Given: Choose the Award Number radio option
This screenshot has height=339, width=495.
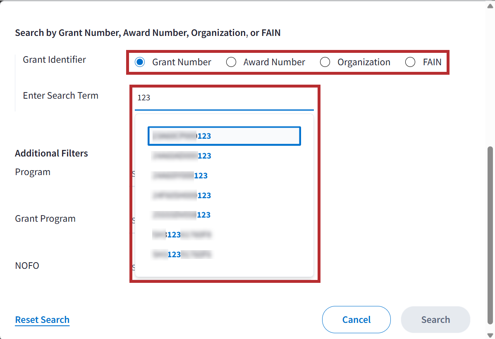Looking at the screenshot, I should click(231, 62).
